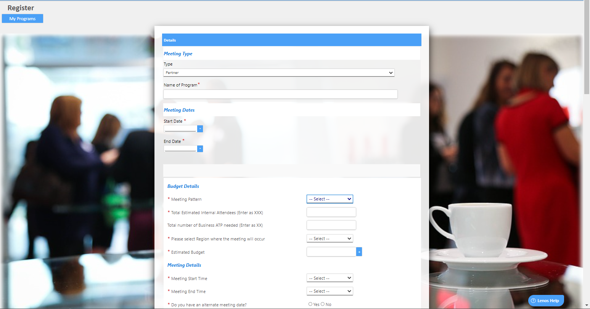Click the Business ATP needed field
590x309 pixels.
[x=331, y=225]
